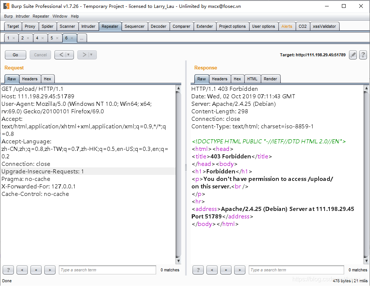Open the back history dropdown arrow
The width and height of the screenshot is (370, 286).
click(x=68, y=55)
